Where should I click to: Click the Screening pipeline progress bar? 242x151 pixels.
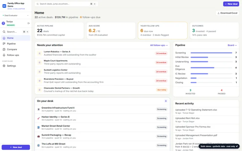click(211, 53)
